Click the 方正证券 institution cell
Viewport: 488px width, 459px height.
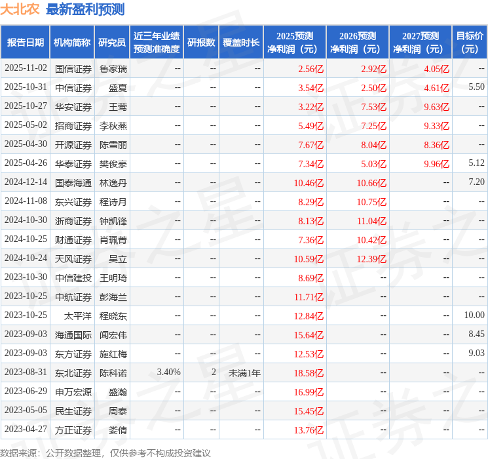click(73, 430)
